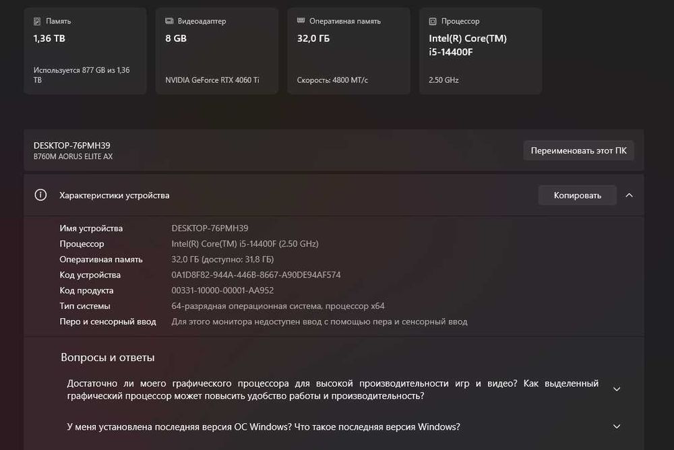
Task: Click the Скорость: 4800 МТ/с text
Action: point(332,80)
